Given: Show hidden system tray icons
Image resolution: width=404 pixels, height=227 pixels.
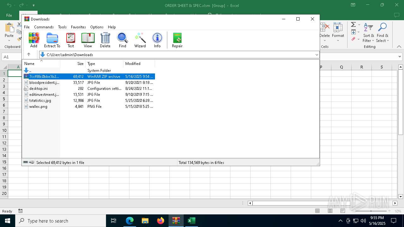Looking at the screenshot, I should point(340,221).
